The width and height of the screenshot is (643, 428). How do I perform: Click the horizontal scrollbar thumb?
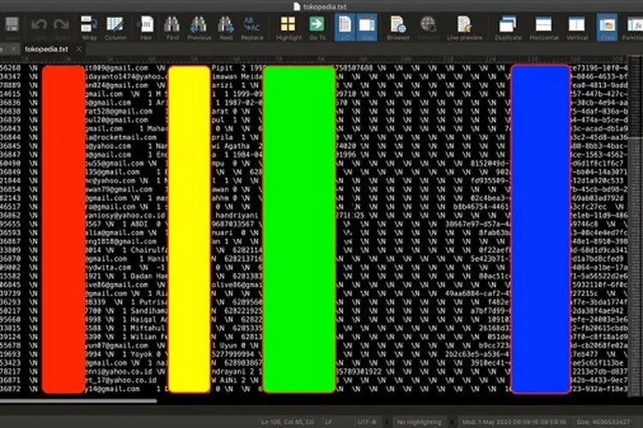78,401
